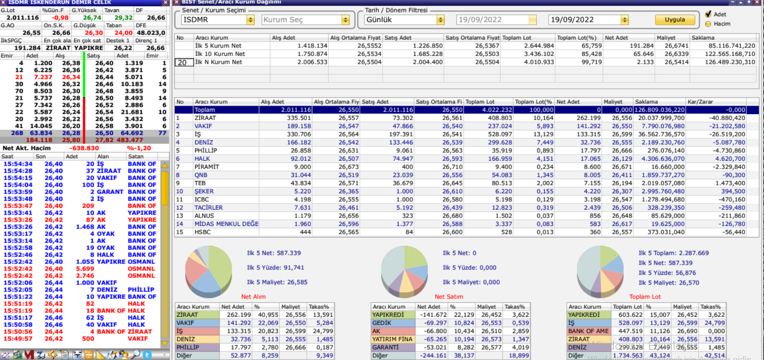Select İlk 5 Kurum Net summary row
Image resolution: width=764 pixels, height=360 pixels.
click(465, 46)
